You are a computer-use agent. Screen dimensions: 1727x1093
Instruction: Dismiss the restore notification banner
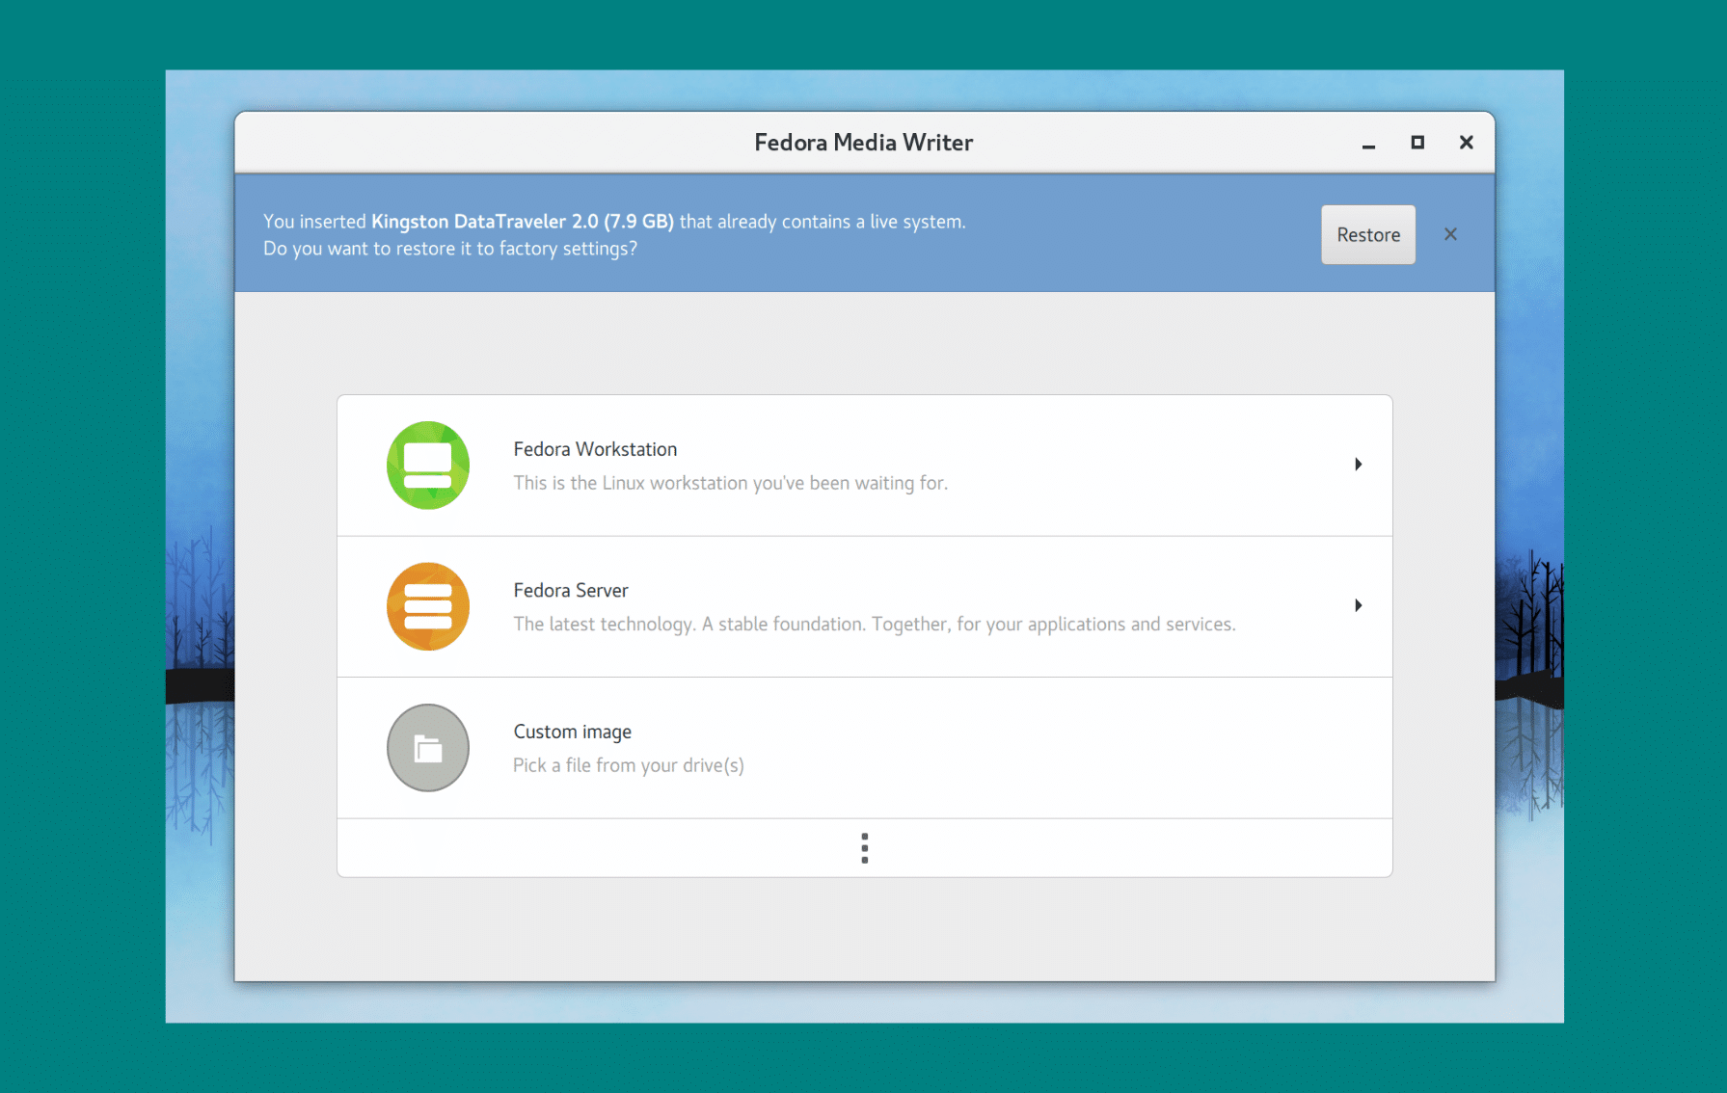click(x=1450, y=234)
